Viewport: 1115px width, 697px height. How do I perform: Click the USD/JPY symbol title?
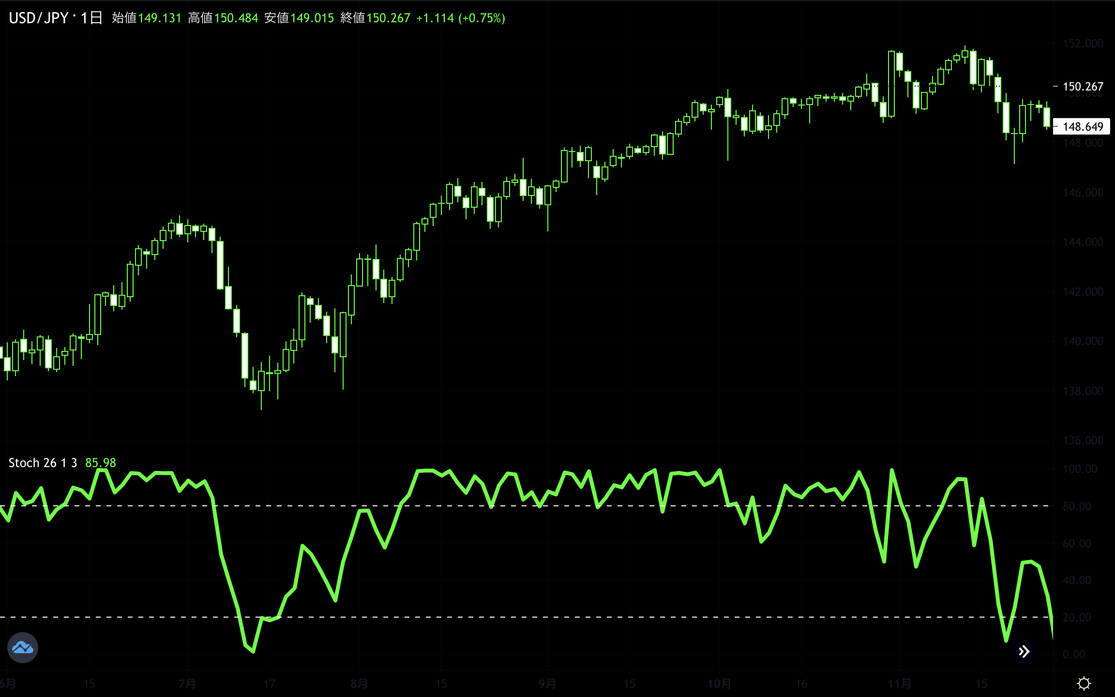39,18
